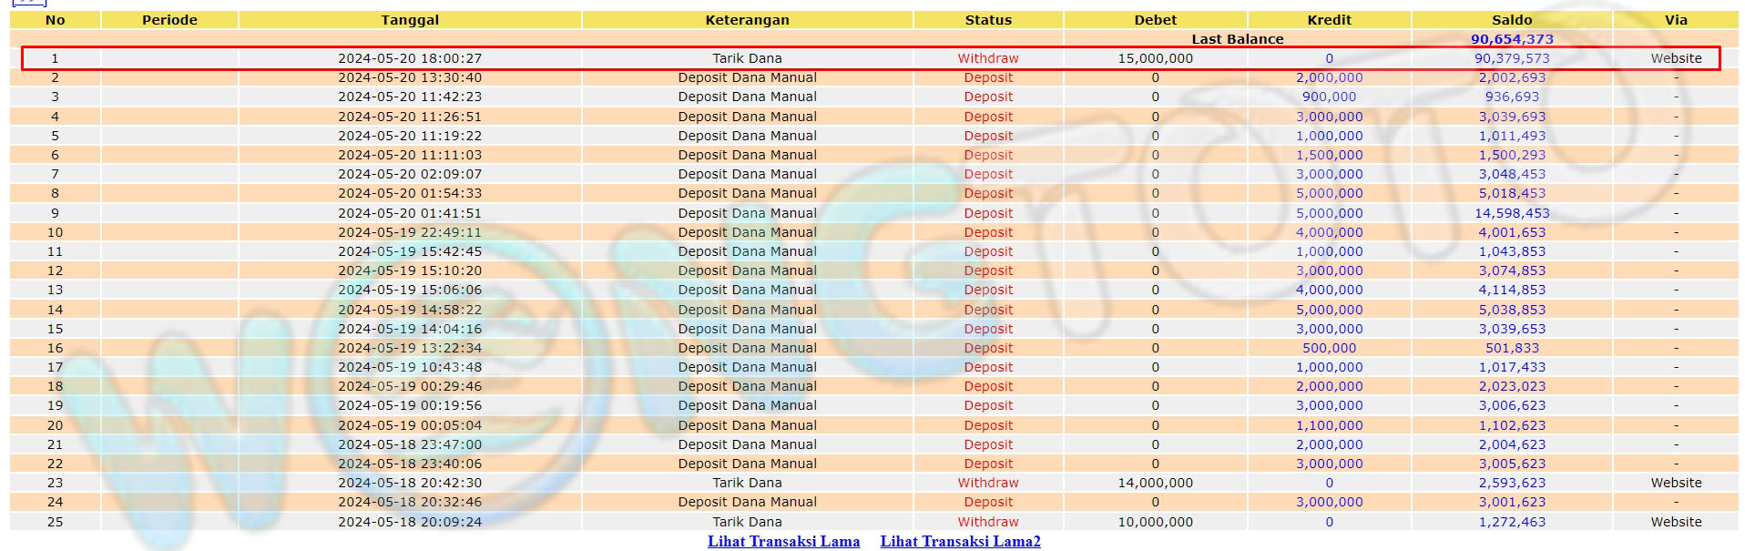Viewport: 1745px width, 551px height.
Task: Click the Withdraw status in row 1
Action: 988,58
